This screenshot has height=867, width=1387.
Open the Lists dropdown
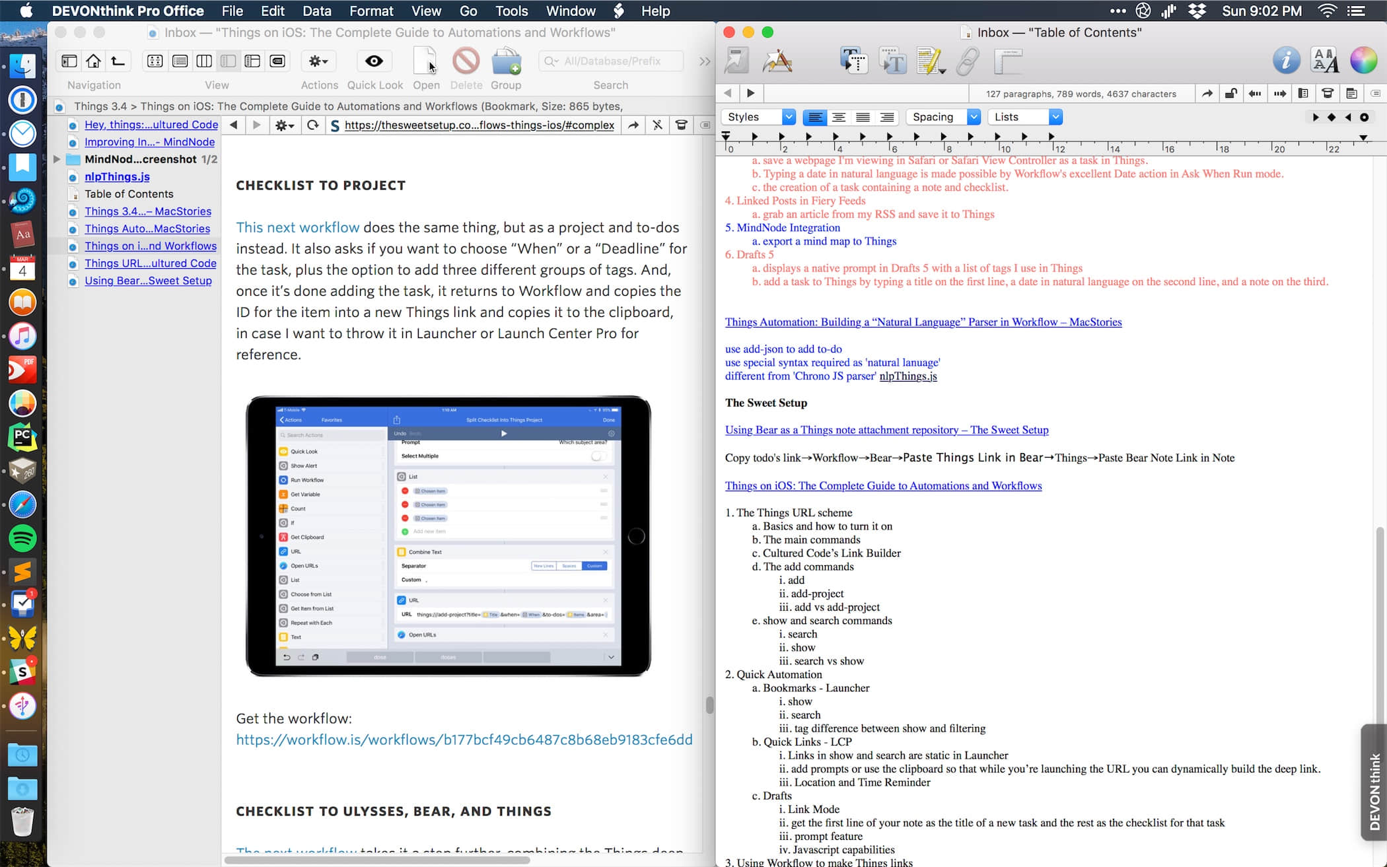(x=1024, y=118)
